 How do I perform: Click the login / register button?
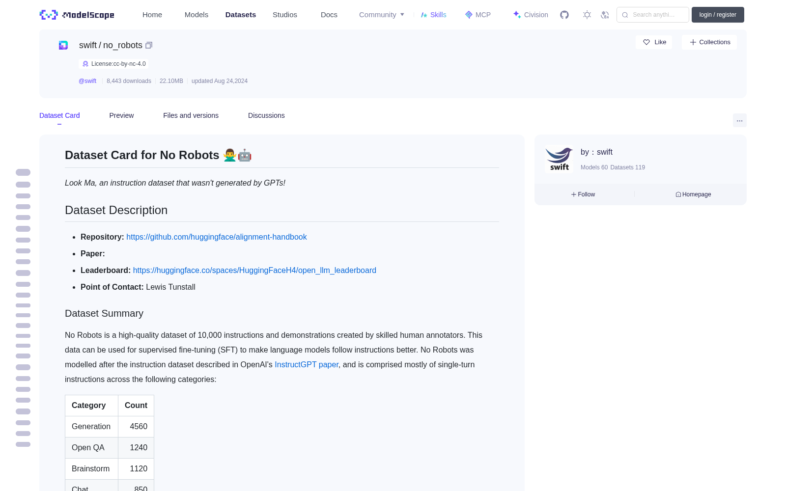point(718,15)
